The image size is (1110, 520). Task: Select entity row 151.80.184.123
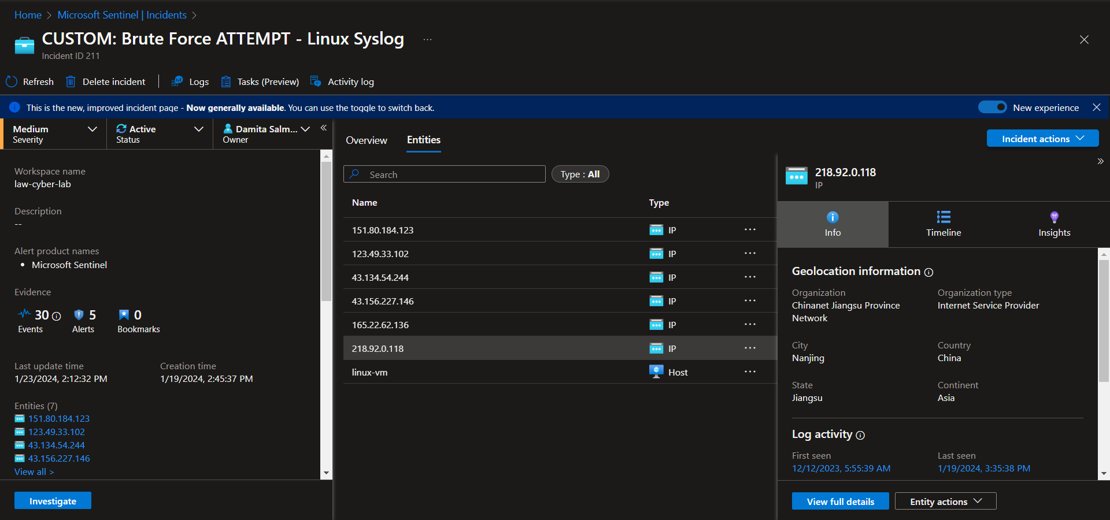coord(560,230)
